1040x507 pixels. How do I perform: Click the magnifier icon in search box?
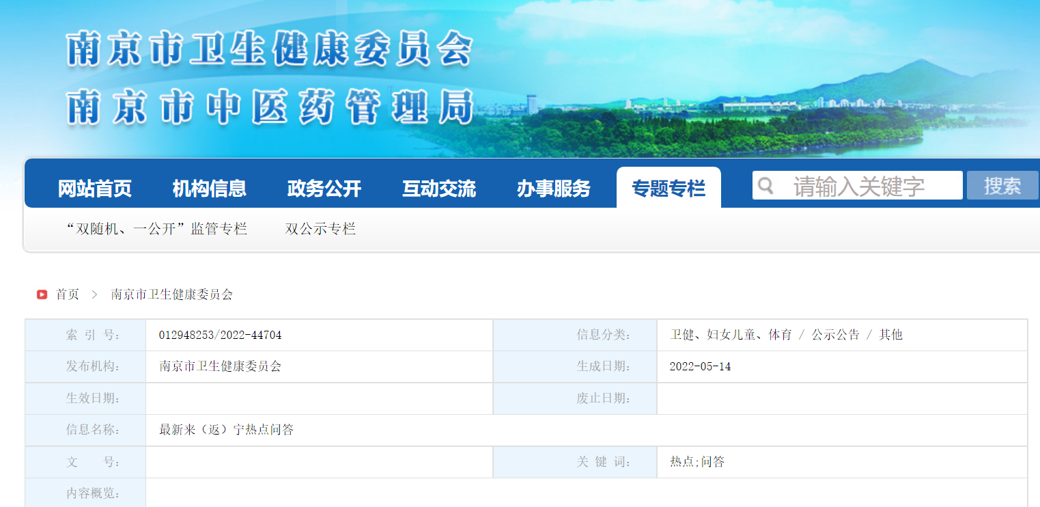[x=766, y=185]
